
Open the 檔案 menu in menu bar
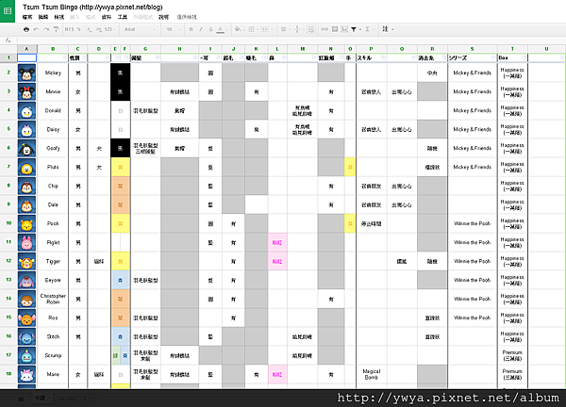click(27, 17)
